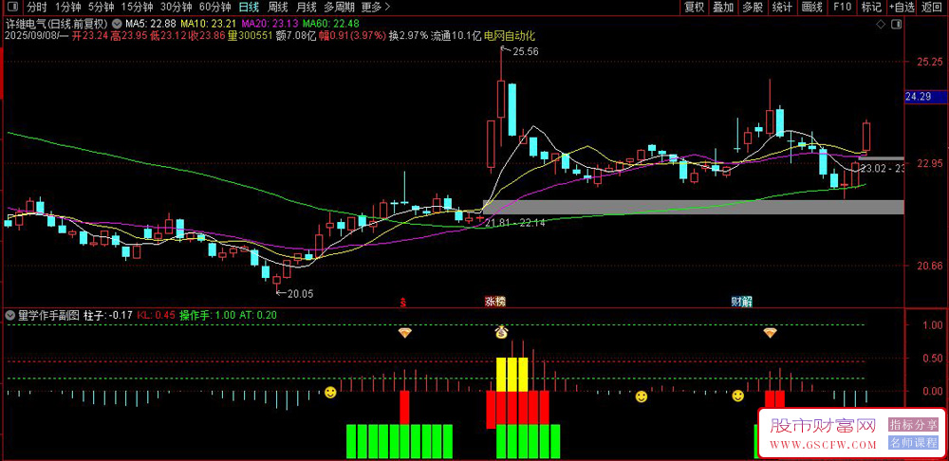Screen dimensions: 949x461
Task: Select the 月线 monthly tab
Action: [x=307, y=8]
